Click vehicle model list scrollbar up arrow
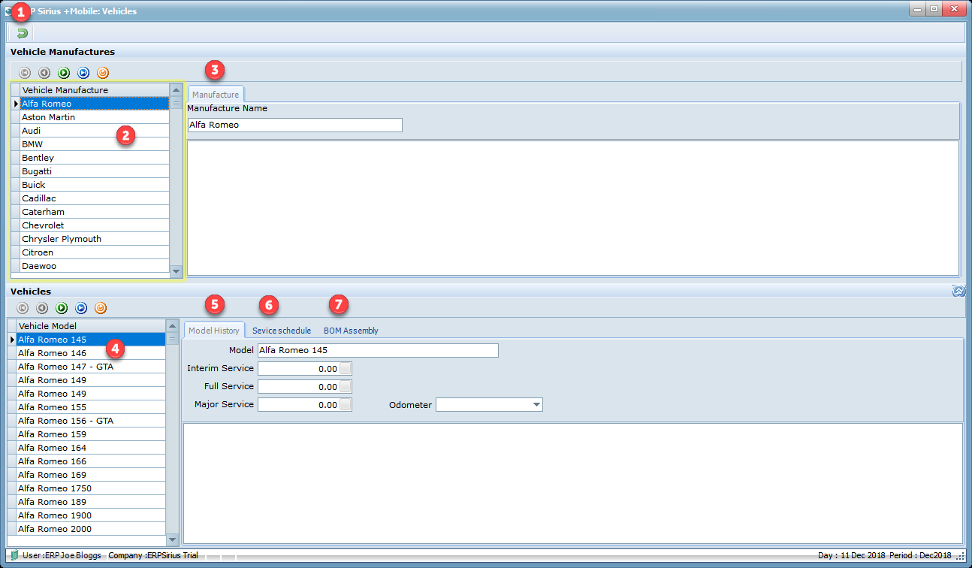This screenshot has width=972, height=568. [172, 326]
